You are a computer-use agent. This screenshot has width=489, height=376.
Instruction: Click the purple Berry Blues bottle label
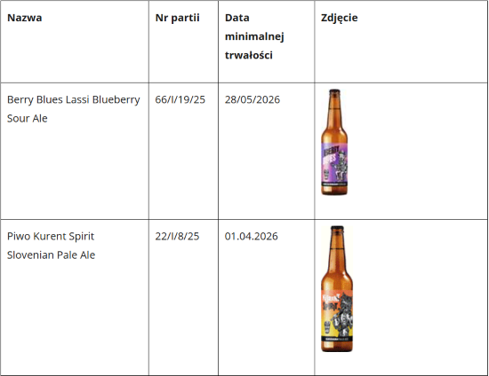tap(334, 165)
